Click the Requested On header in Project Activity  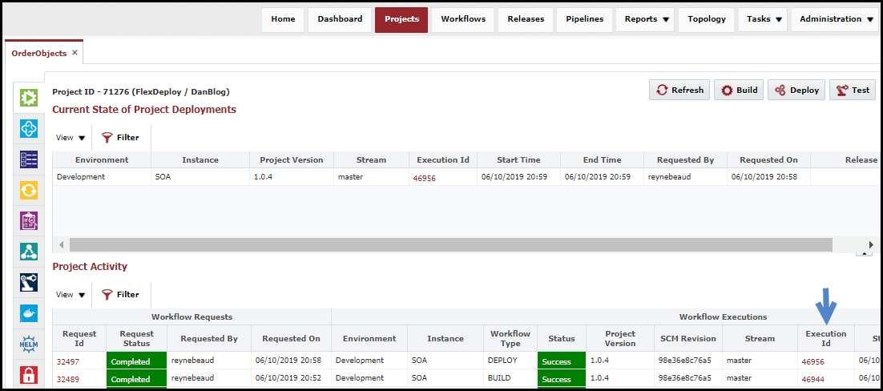click(x=291, y=338)
